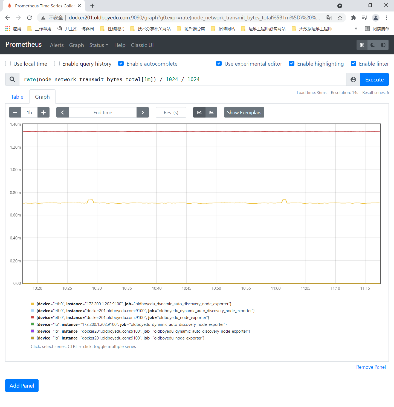This screenshot has height=407, width=394.
Task: Open Chrome three-dot menu
Action: pos(386,18)
